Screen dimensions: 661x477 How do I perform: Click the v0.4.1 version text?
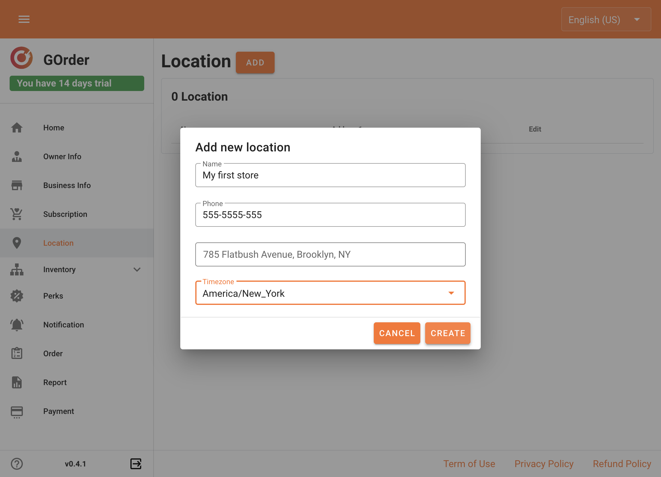75,464
